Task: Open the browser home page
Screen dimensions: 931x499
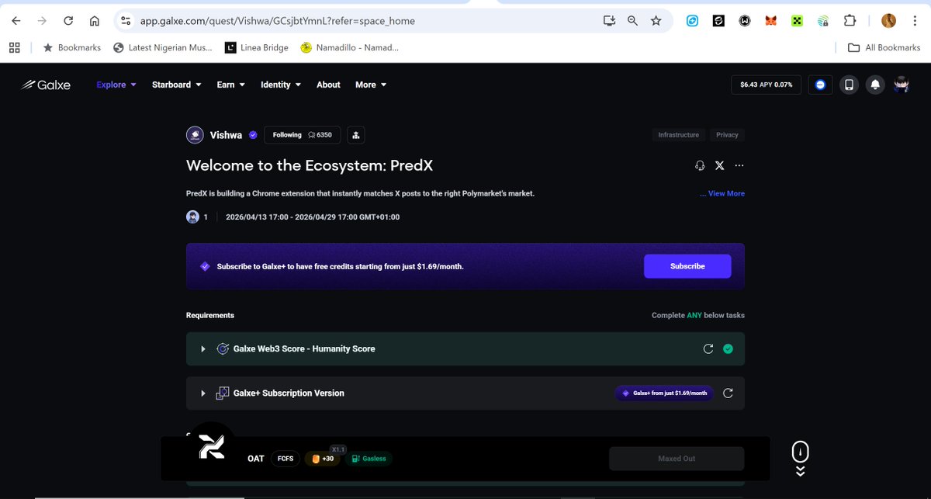Action: (94, 21)
